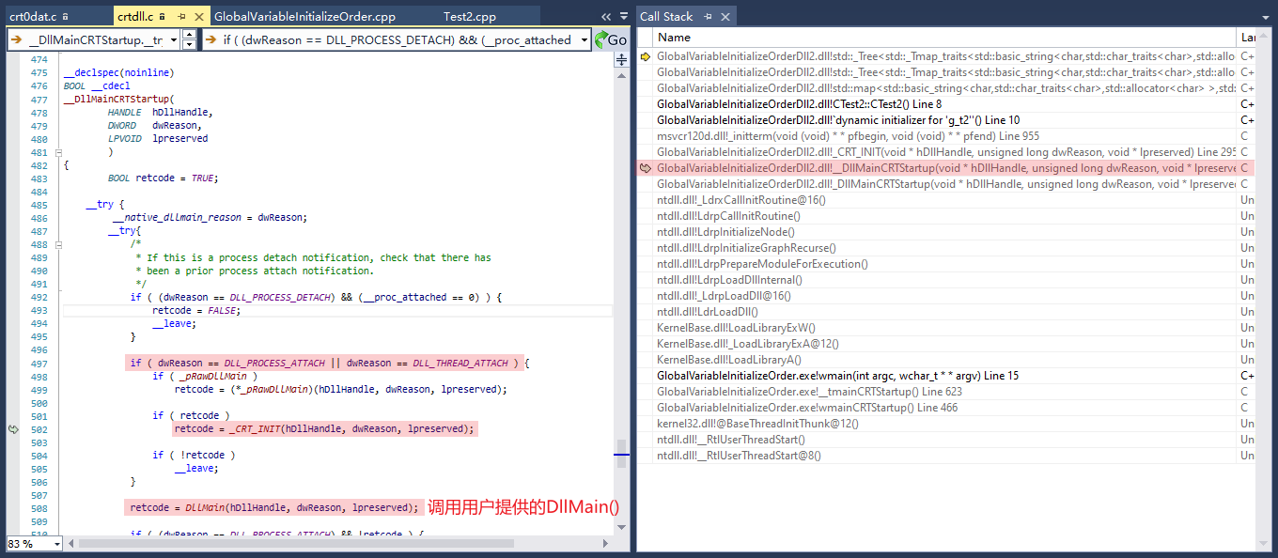Viewport: 1278px width, 558px height.
Task: Click the DLL_PROCESS_ATTACH condition at line 497
Action: tap(327, 363)
